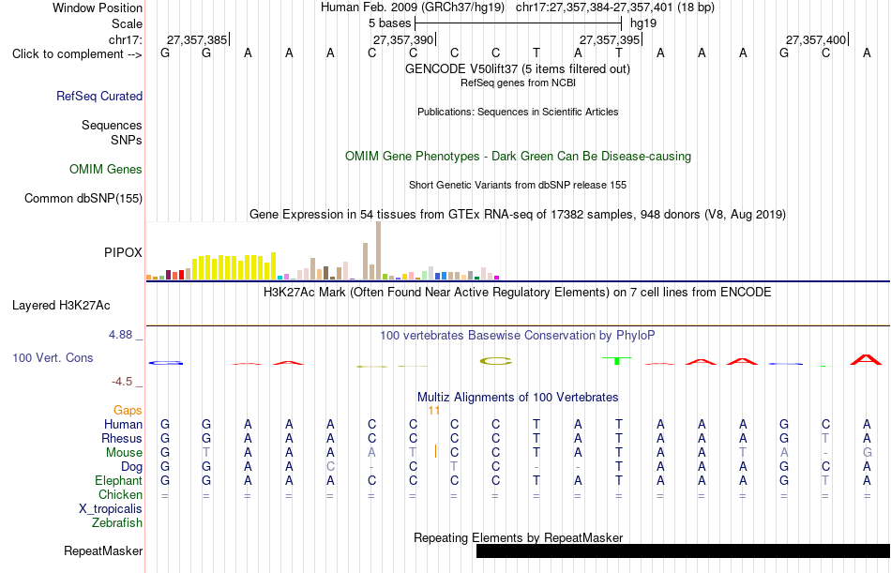Select the Mouse alignment row label
The image size is (891, 573).
[124, 453]
